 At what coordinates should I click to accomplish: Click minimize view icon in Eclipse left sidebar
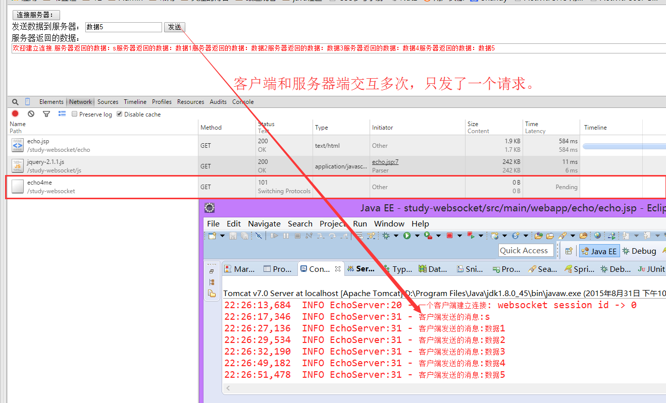pos(212,271)
